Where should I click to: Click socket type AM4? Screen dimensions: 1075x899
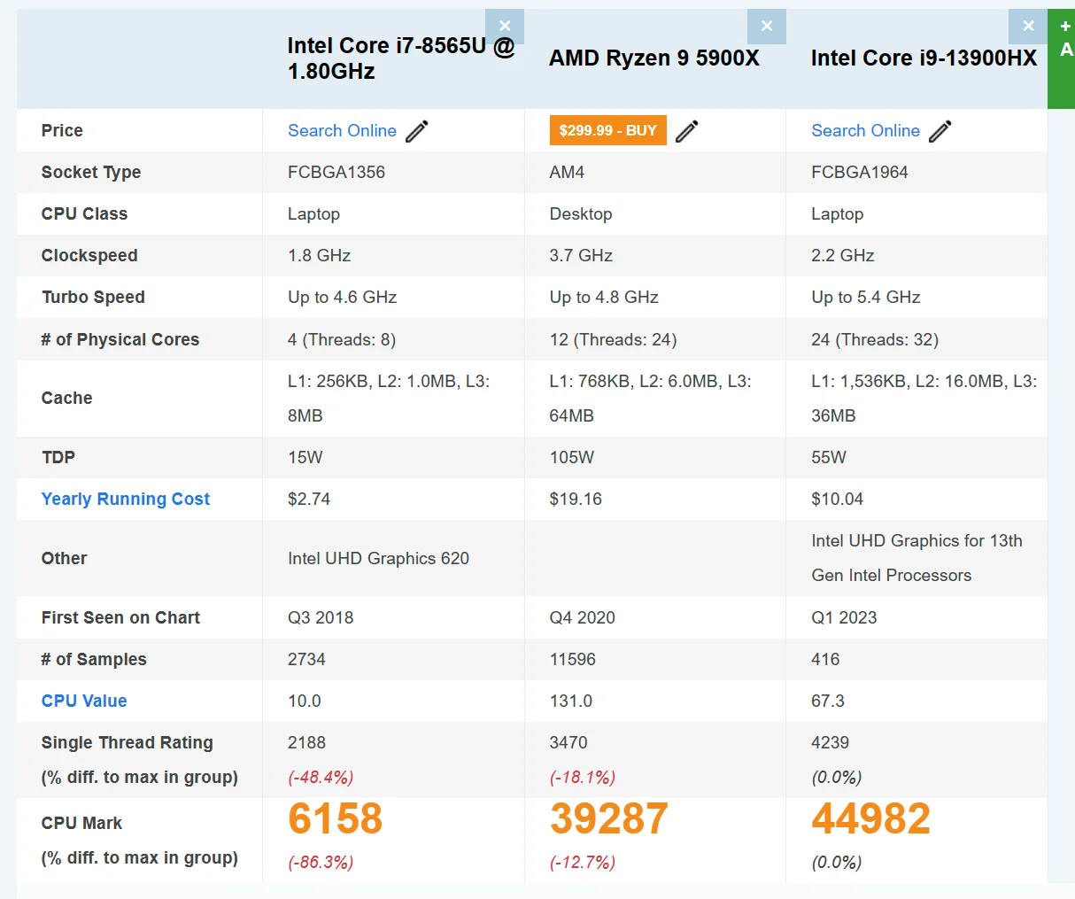click(x=567, y=172)
